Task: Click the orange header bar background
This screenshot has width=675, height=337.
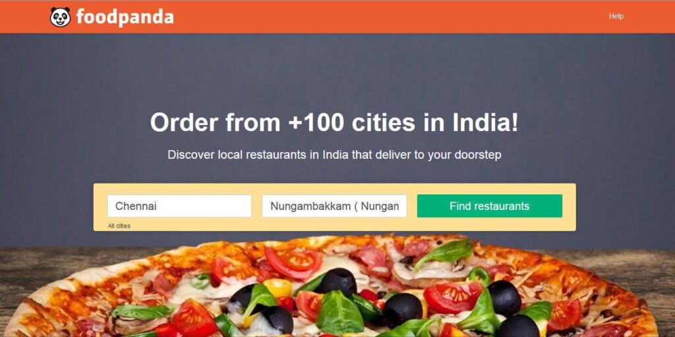Action: point(344,16)
